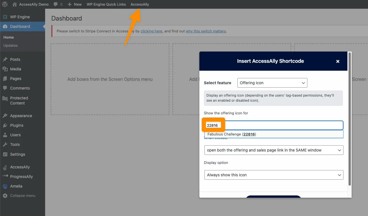Click the Tools wrench icon
368x216 pixels.
pos(5,144)
